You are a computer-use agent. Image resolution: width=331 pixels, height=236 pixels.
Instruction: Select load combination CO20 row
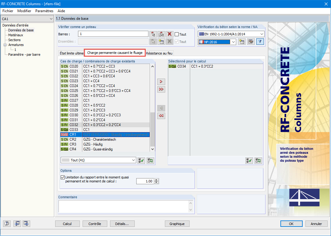click(105, 66)
